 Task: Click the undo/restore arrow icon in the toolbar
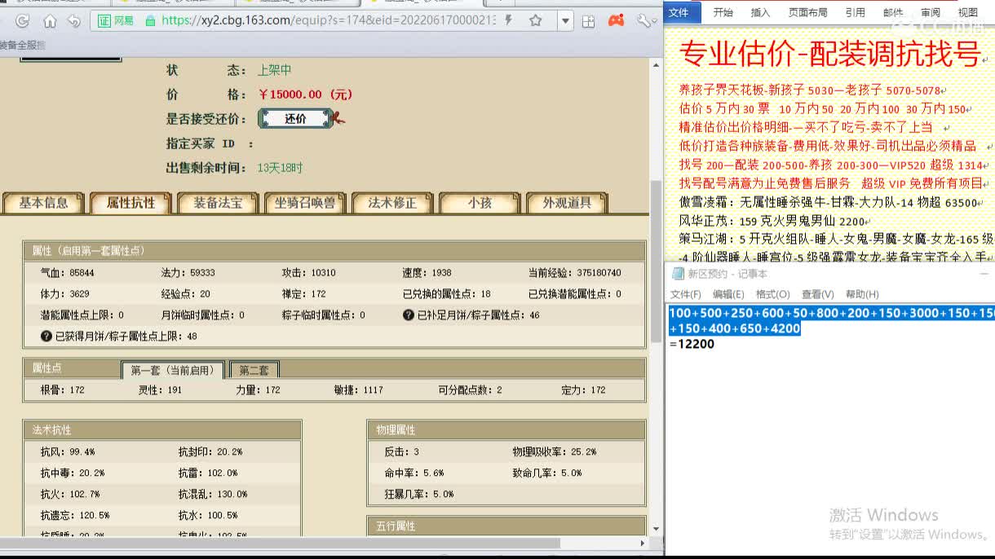(74, 21)
